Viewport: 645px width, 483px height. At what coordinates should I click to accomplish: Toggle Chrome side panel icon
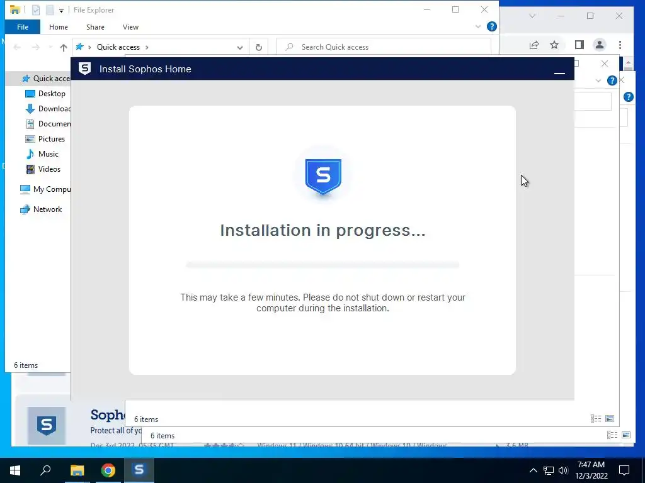tap(579, 45)
